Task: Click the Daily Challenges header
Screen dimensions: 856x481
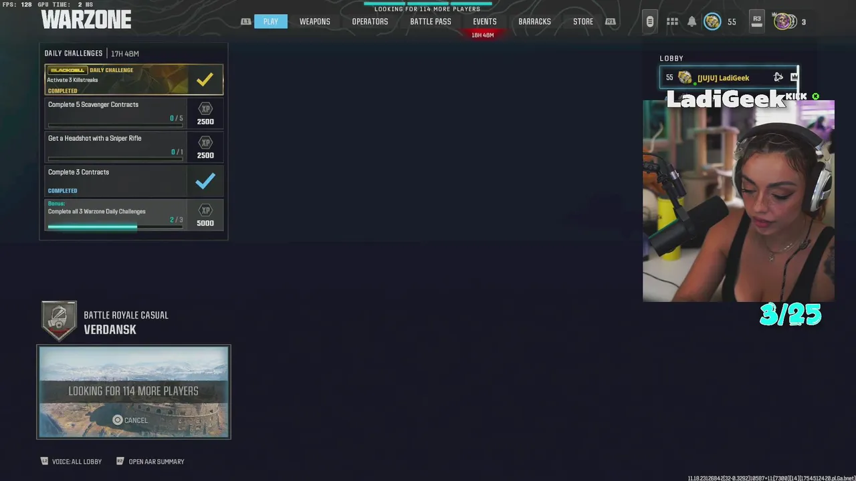Action: [74, 53]
